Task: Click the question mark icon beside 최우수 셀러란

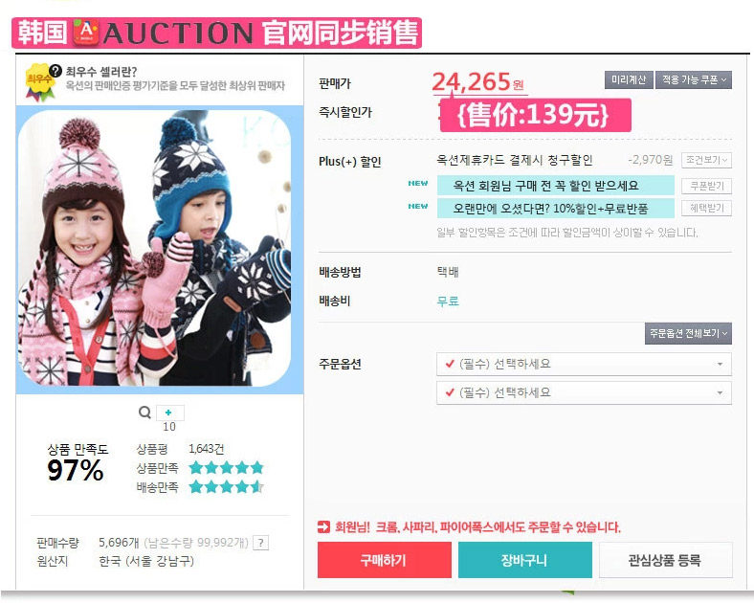Action: (x=55, y=71)
